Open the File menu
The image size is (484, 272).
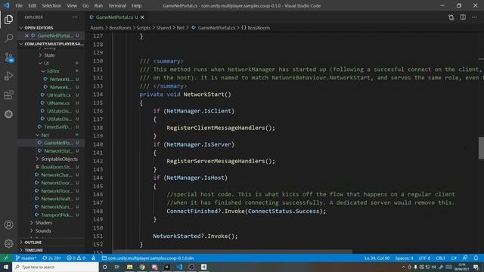[x=19, y=5]
